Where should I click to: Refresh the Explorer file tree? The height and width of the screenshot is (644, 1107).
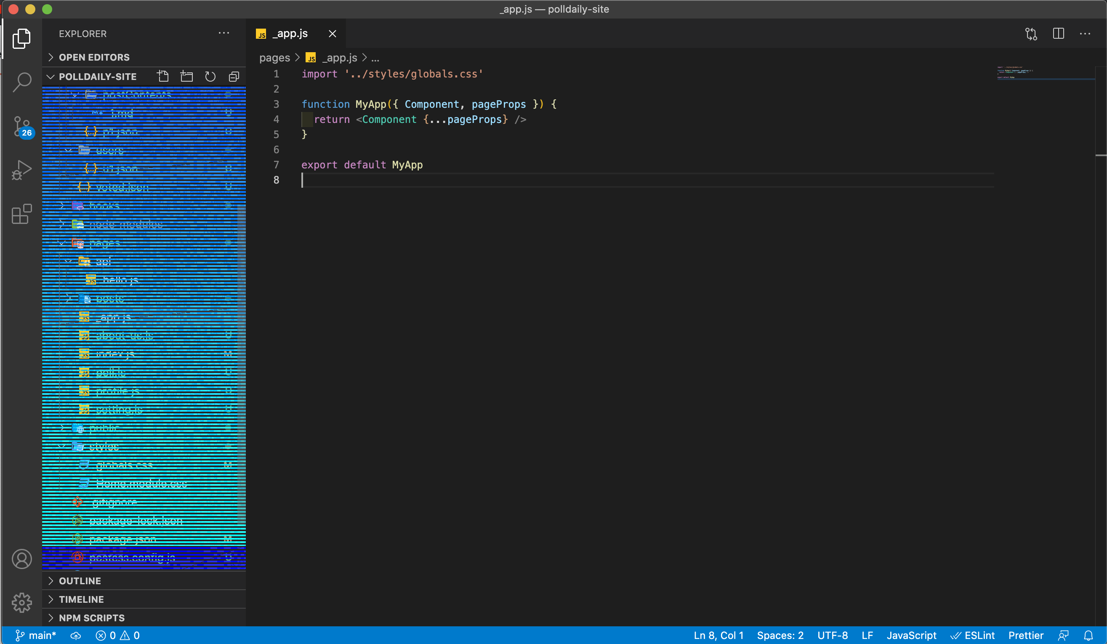click(x=210, y=76)
